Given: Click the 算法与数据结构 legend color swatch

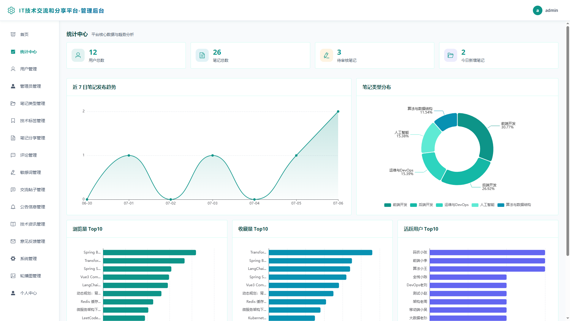Looking at the screenshot, I should [x=501, y=205].
